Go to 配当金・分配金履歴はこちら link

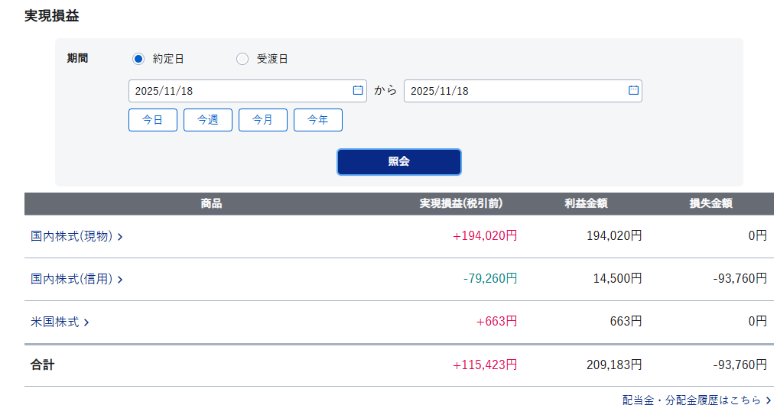[691, 400]
